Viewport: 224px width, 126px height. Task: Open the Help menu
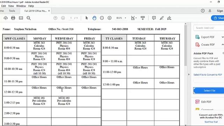(31, 6)
